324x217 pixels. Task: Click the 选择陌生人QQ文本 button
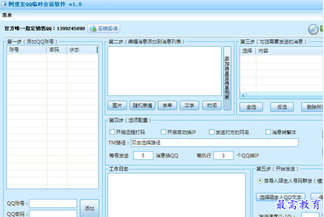tap(281, 197)
